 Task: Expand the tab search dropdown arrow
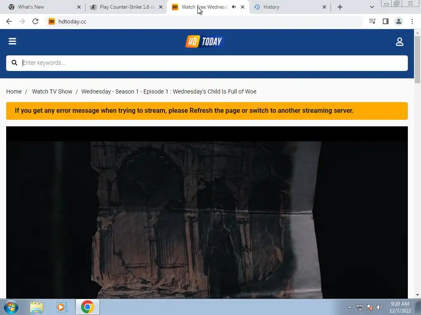pos(372,7)
